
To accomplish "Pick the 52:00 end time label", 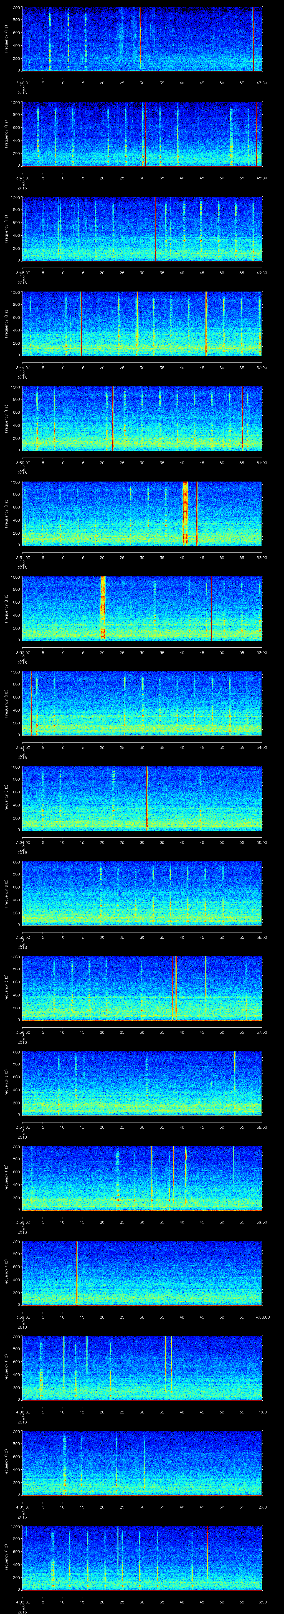I will 262,558.
